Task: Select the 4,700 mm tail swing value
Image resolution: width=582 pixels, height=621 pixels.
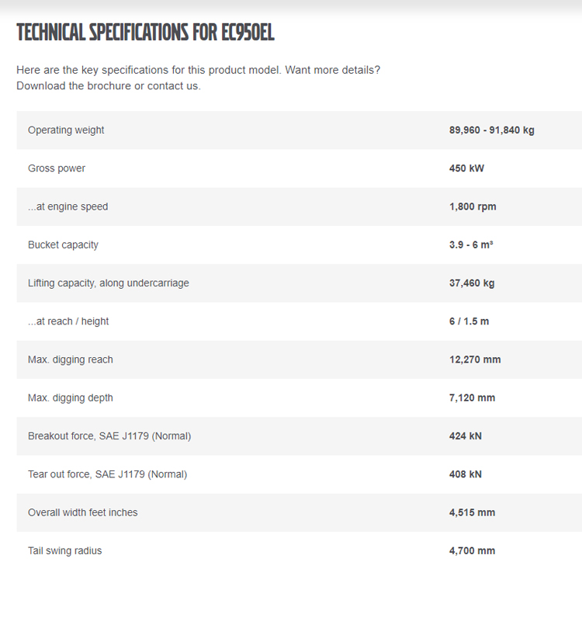Action: pyautogui.click(x=472, y=551)
